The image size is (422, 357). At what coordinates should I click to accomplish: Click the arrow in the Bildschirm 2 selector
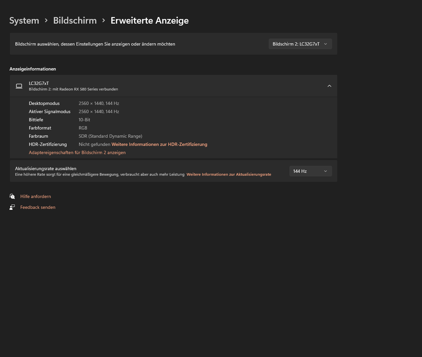click(326, 44)
